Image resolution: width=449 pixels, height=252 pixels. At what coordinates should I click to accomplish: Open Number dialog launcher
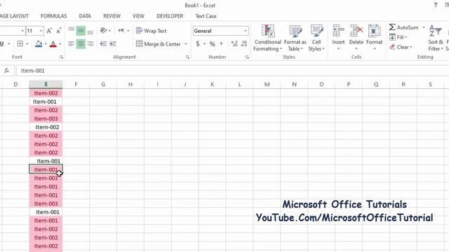coord(247,57)
